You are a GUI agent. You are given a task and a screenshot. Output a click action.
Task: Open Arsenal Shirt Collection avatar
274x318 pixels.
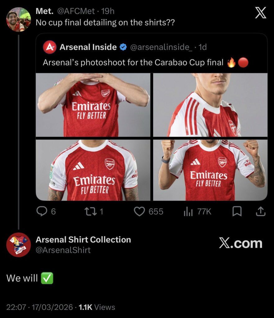[19, 245]
